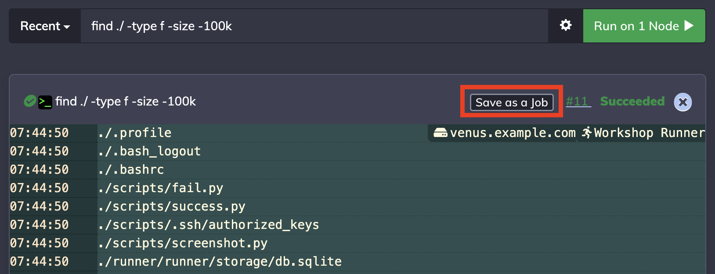The image size is (715, 274).
Task: Close the command result panel
Action: (x=683, y=102)
